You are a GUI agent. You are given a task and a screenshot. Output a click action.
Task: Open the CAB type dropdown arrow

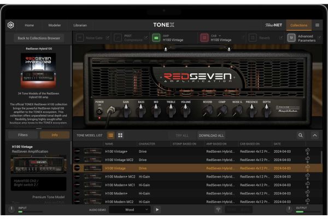(x=220, y=36)
